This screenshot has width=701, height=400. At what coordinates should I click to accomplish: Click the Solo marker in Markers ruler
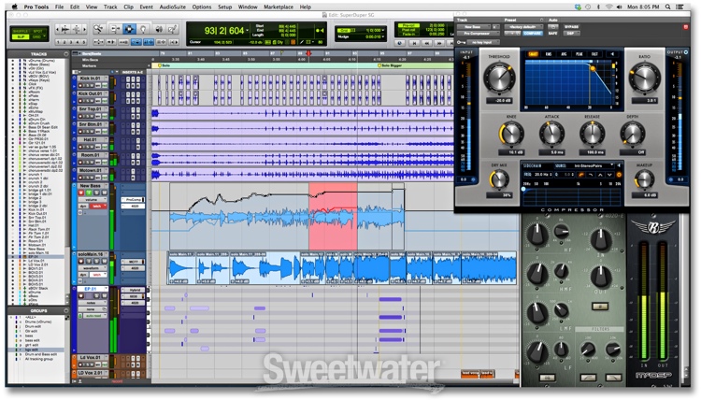(164, 65)
